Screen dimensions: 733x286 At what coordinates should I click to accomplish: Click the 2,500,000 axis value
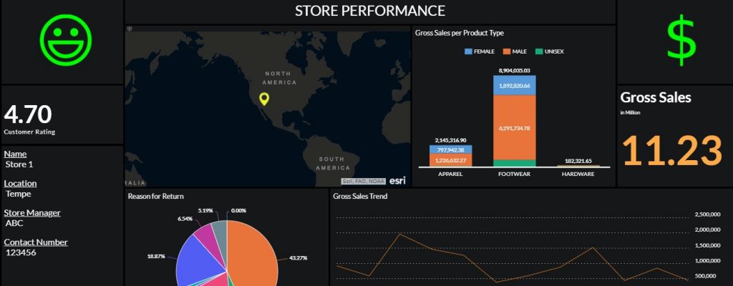(x=708, y=214)
